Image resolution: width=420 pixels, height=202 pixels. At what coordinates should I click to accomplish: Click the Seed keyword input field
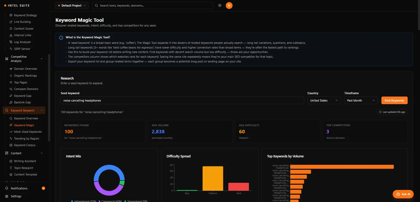click(x=182, y=100)
